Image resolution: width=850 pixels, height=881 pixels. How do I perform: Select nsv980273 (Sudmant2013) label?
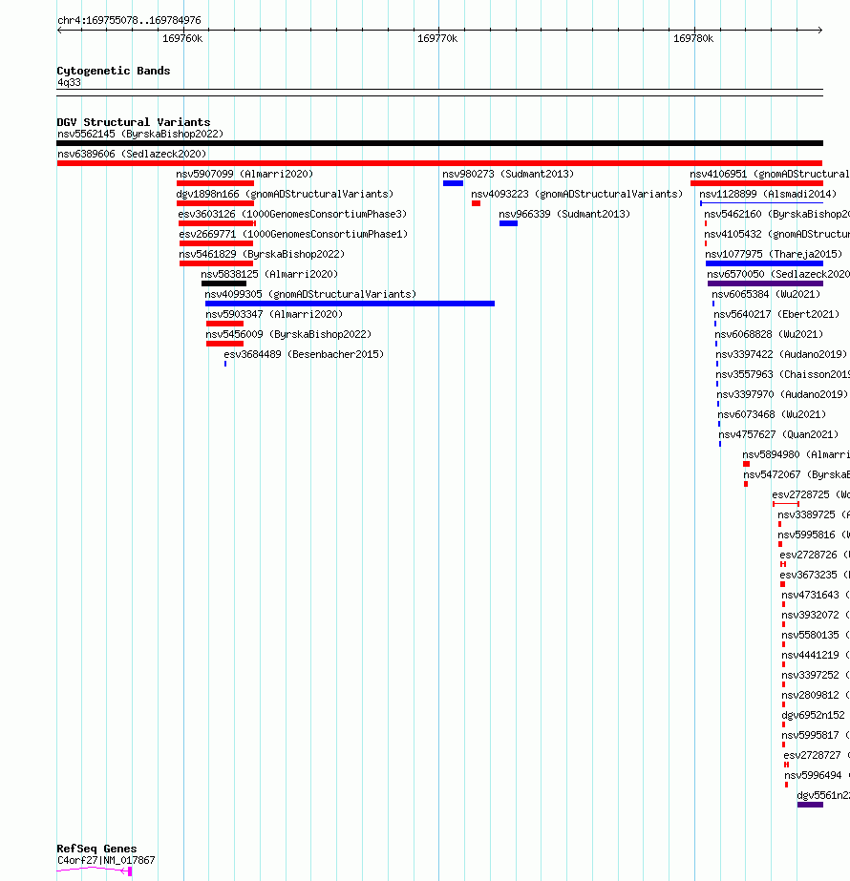coord(508,174)
